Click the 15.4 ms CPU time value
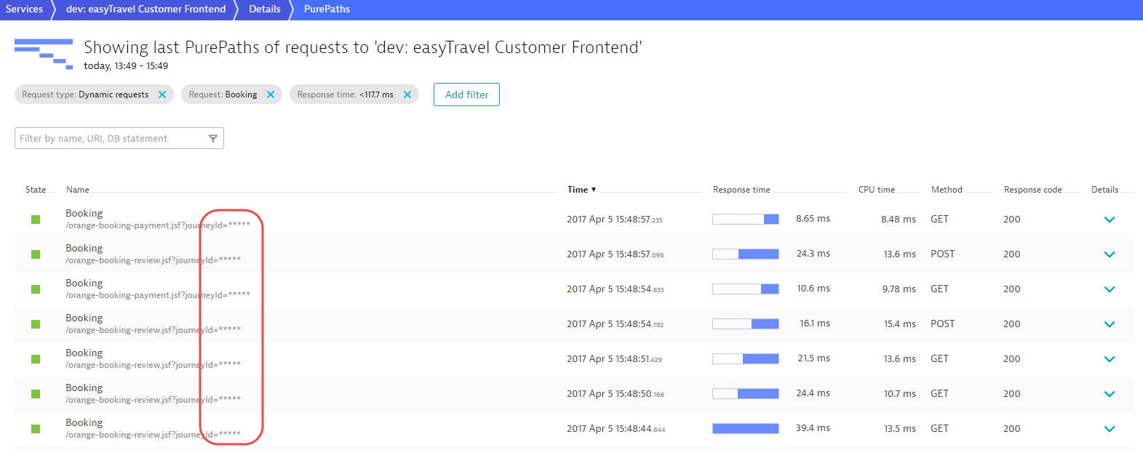This screenshot has width=1143, height=450. [x=900, y=324]
